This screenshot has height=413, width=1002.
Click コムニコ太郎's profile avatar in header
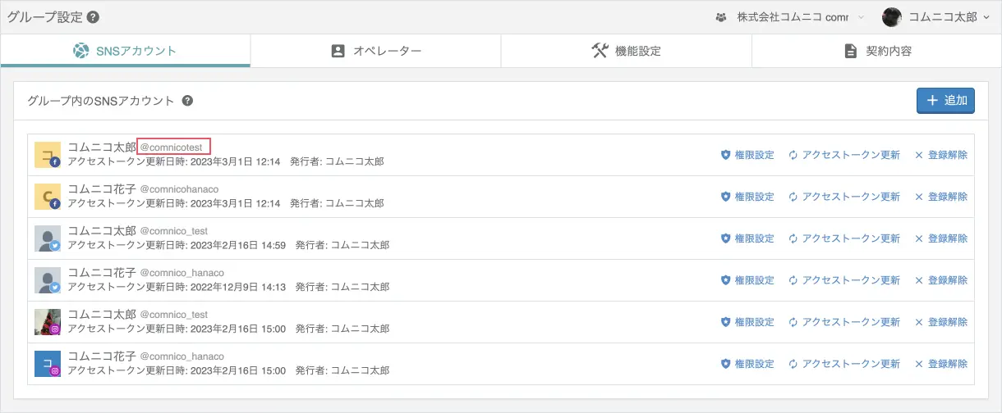point(891,16)
